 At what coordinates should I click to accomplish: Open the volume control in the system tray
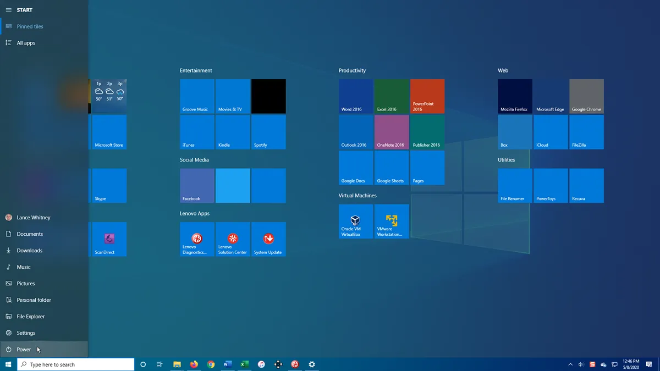pos(581,364)
